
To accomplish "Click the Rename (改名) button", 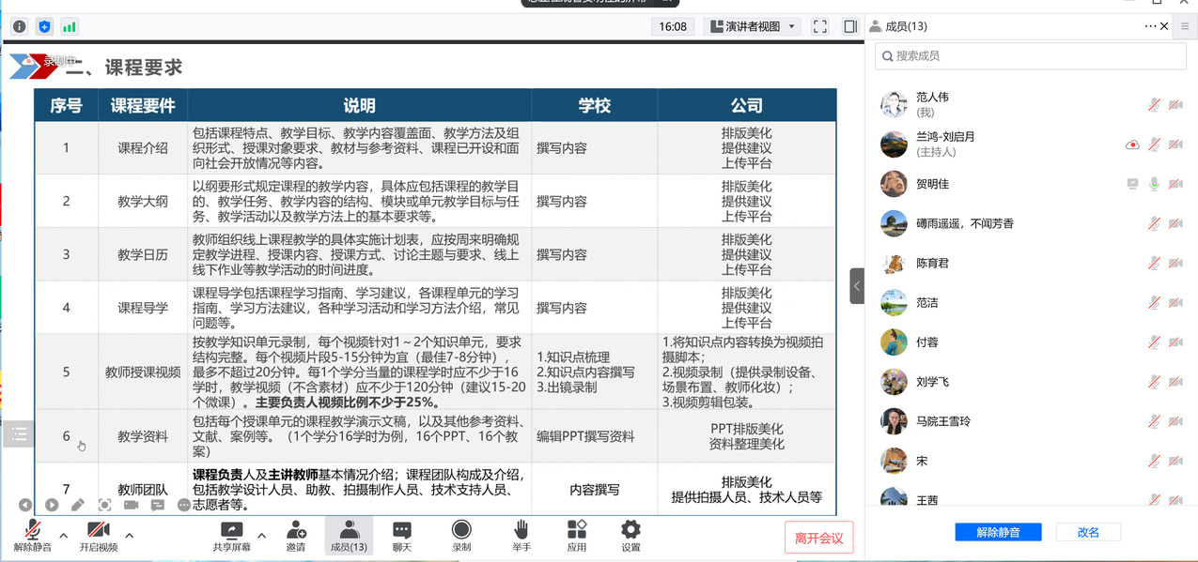I will pos(1088,532).
